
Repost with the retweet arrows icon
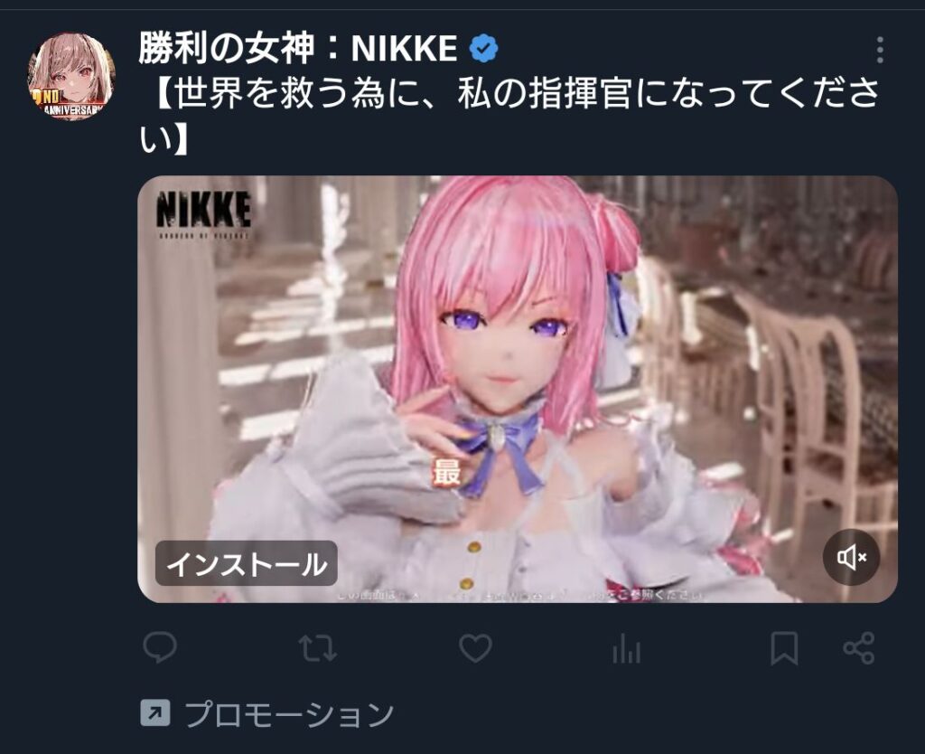click(x=317, y=648)
